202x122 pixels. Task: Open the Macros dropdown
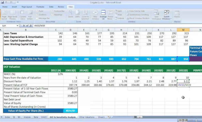point(177,14)
